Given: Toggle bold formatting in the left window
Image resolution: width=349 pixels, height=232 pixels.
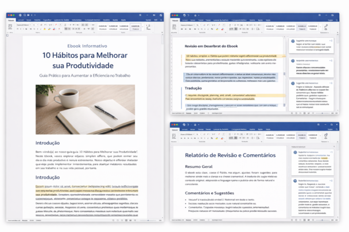Looking at the screenshot, I should coord(19,29).
